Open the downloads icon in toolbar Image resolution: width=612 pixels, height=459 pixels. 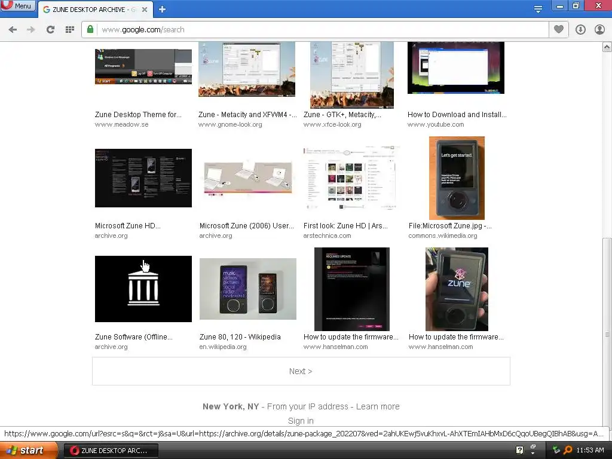pyautogui.click(x=580, y=30)
